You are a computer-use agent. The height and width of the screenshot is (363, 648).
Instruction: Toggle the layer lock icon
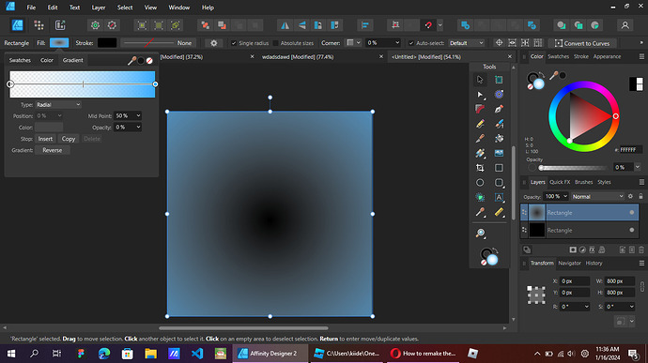coord(641,197)
